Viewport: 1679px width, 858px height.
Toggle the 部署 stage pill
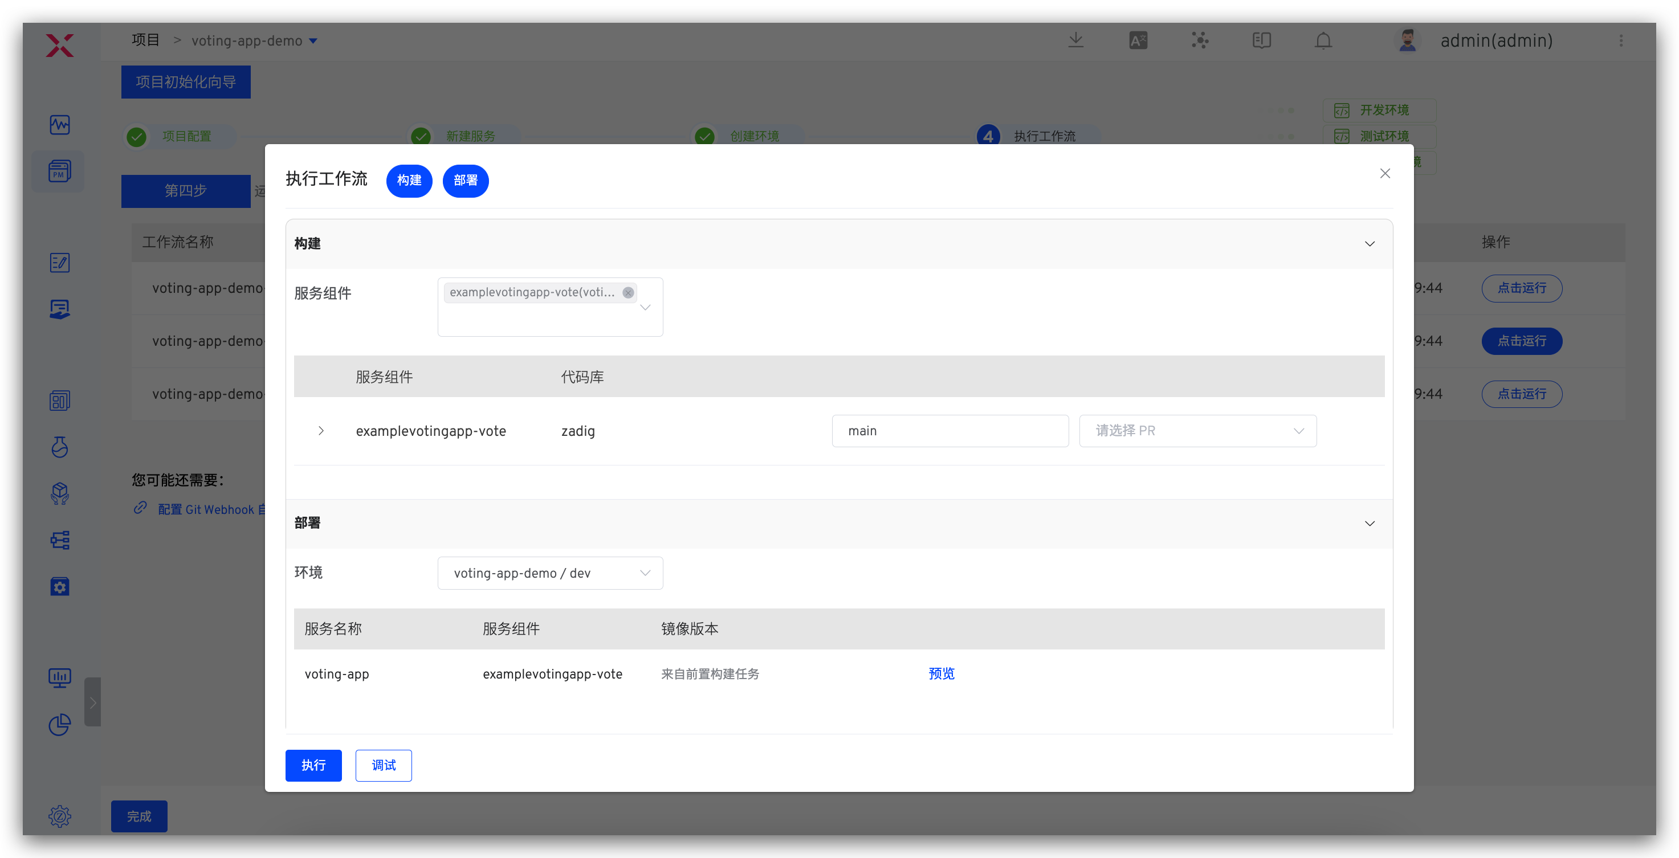pos(464,181)
